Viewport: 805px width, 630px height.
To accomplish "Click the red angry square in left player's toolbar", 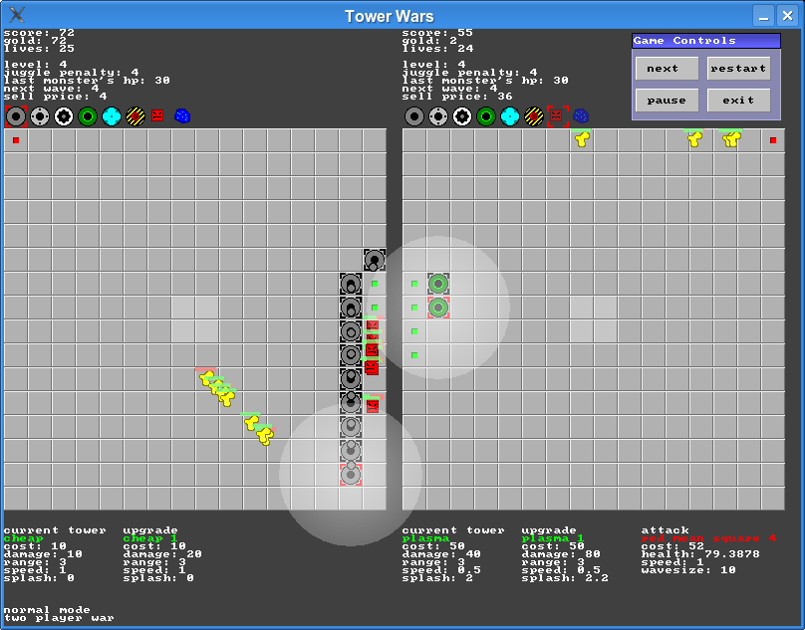I will click(157, 116).
